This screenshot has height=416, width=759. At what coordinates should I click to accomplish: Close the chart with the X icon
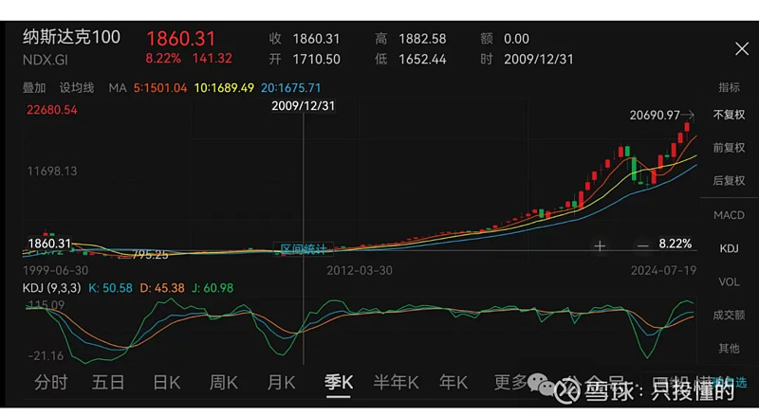click(742, 48)
